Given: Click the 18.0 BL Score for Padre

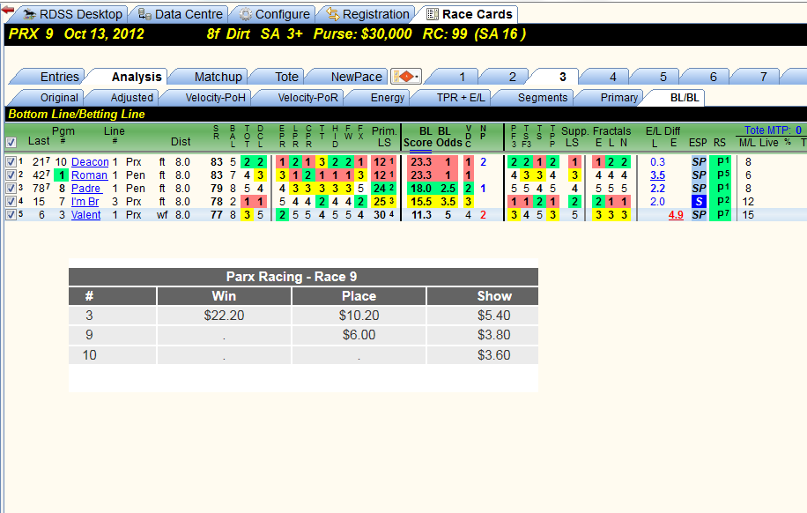Looking at the screenshot, I should point(420,189).
